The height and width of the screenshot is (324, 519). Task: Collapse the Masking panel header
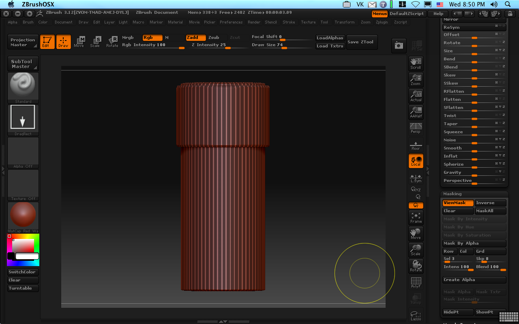453,194
